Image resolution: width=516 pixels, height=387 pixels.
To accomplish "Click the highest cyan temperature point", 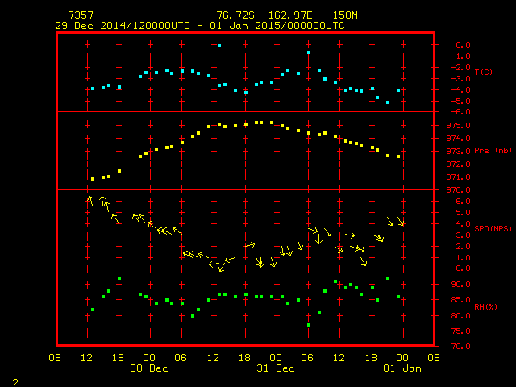I will coord(219,45).
